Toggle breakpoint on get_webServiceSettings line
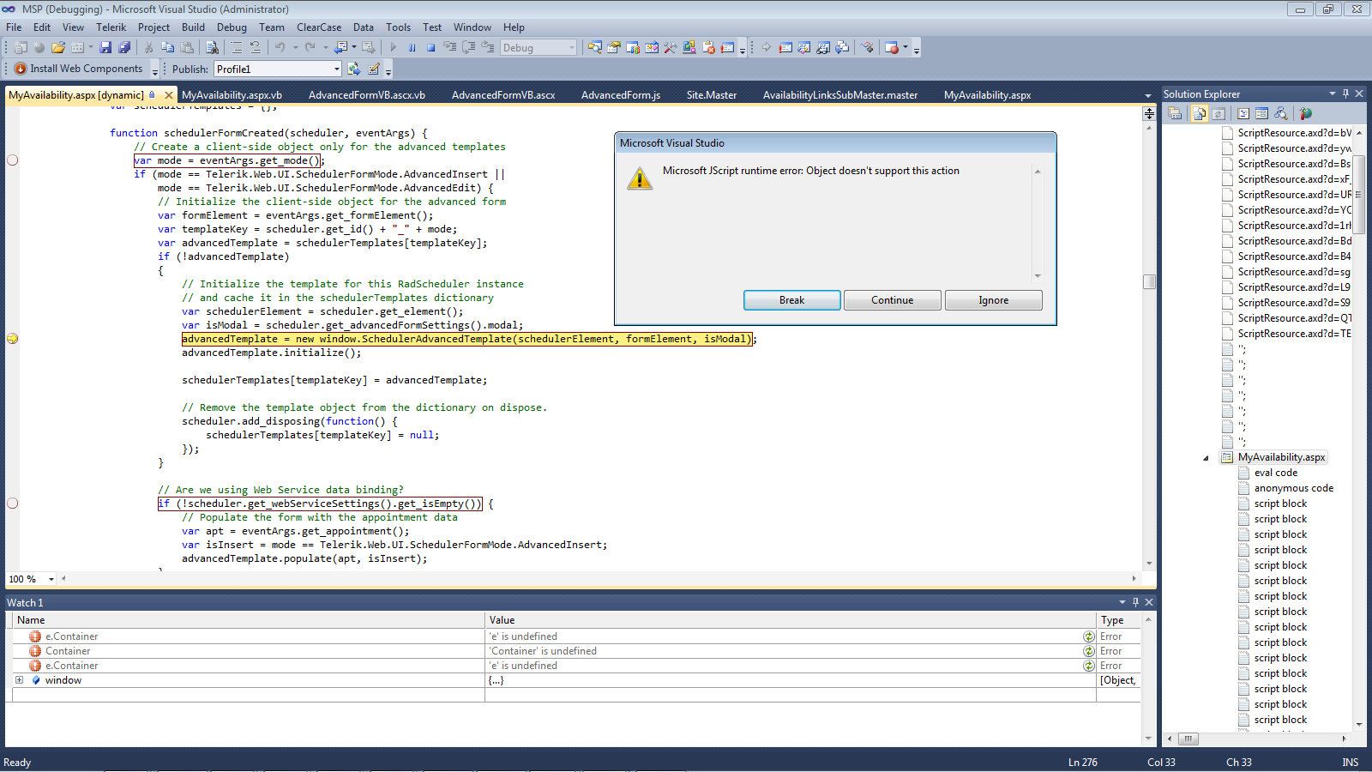 12,504
